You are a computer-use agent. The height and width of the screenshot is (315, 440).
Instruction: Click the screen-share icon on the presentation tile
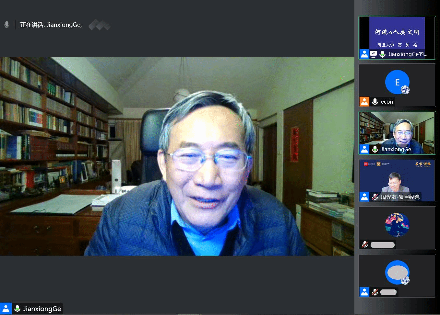[x=374, y=54]
